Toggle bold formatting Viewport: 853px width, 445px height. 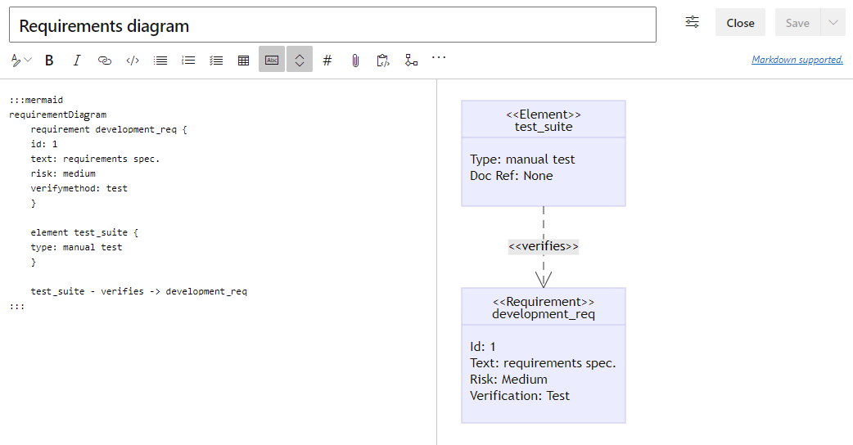click(x=49, y=60)
